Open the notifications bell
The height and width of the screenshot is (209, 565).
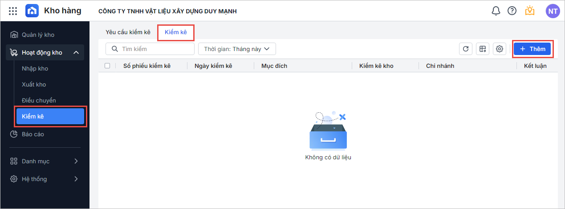[496, 11]
